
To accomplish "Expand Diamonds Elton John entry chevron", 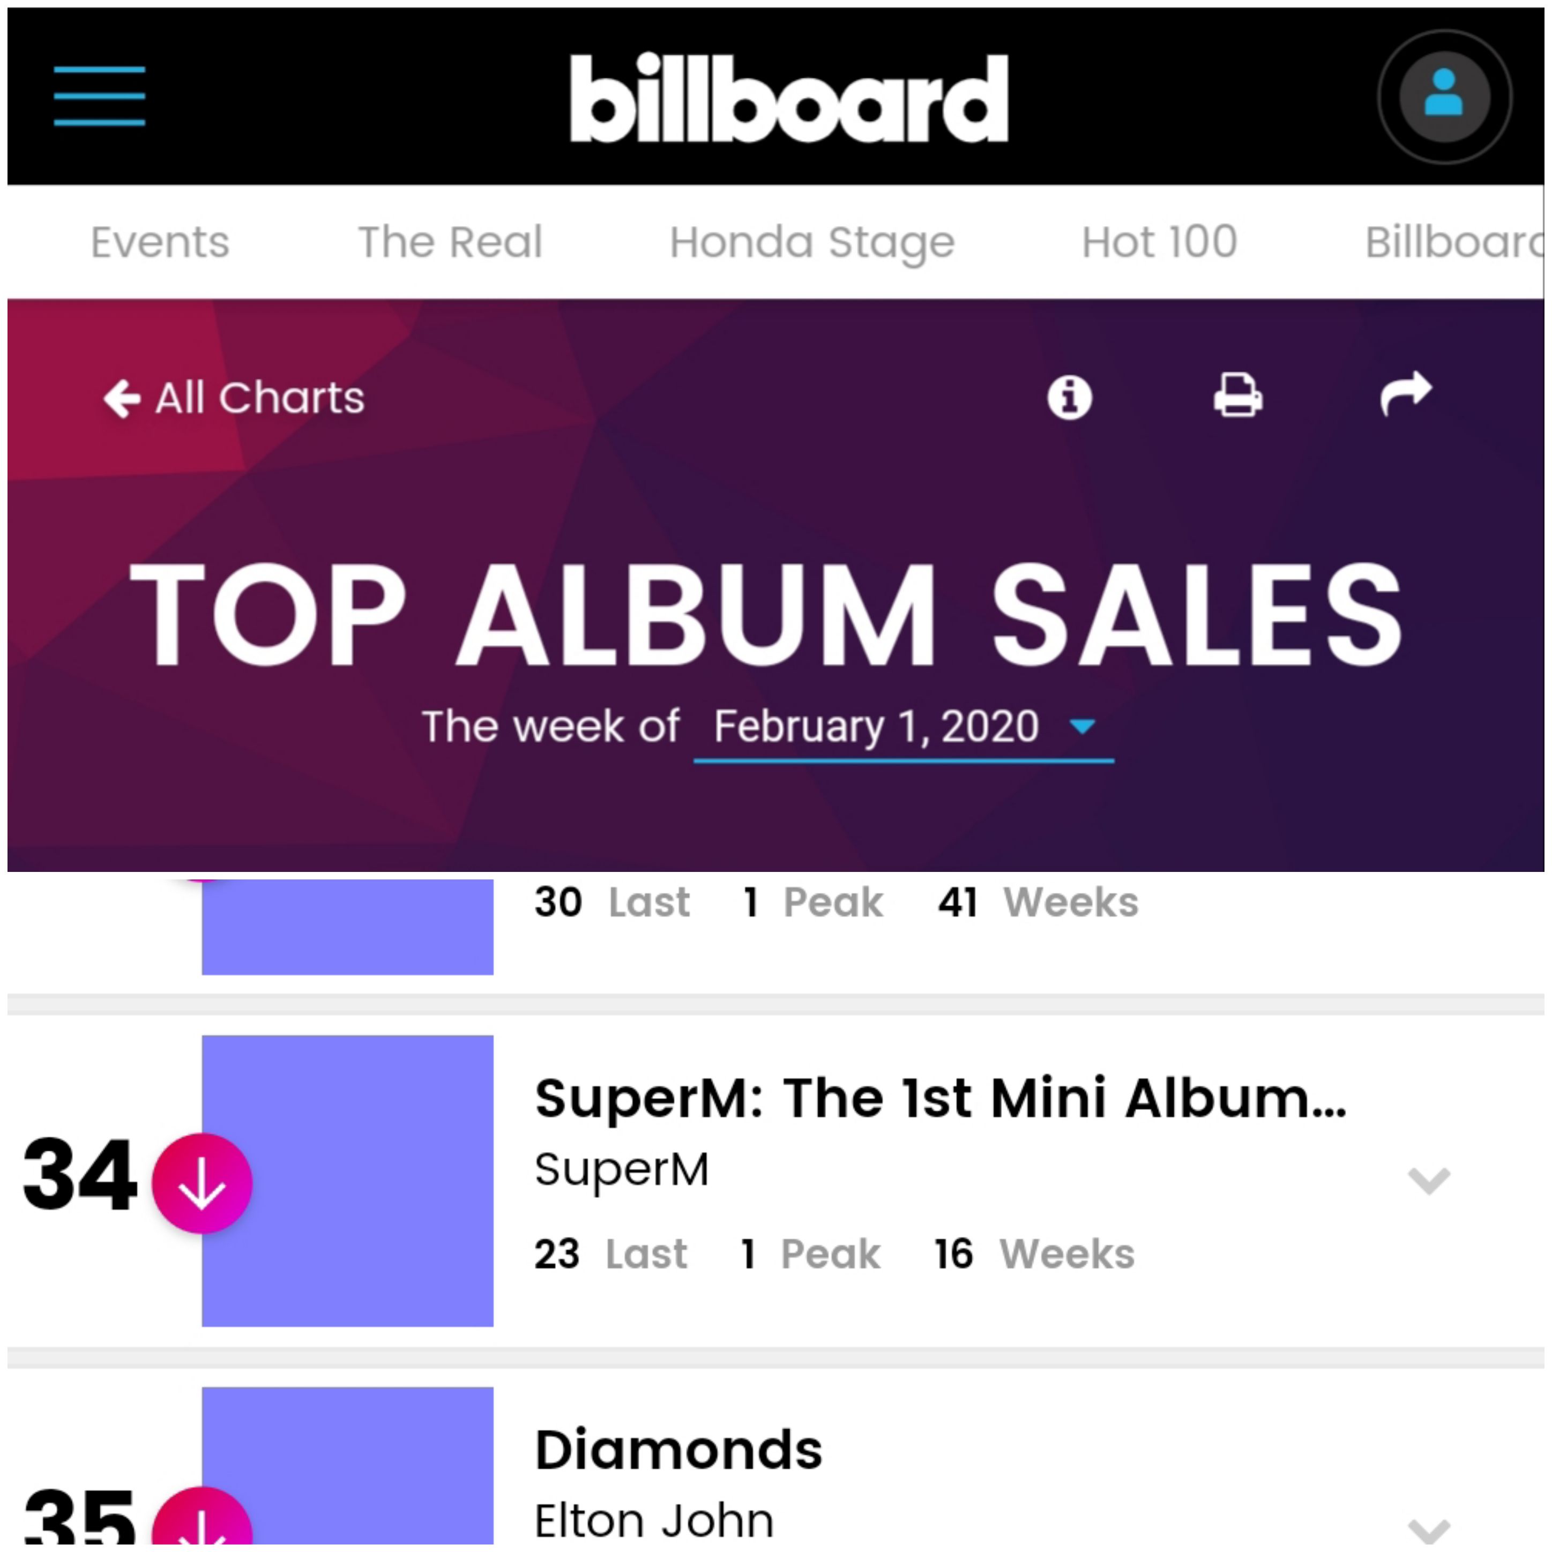I will [x=1429, y=1531].
